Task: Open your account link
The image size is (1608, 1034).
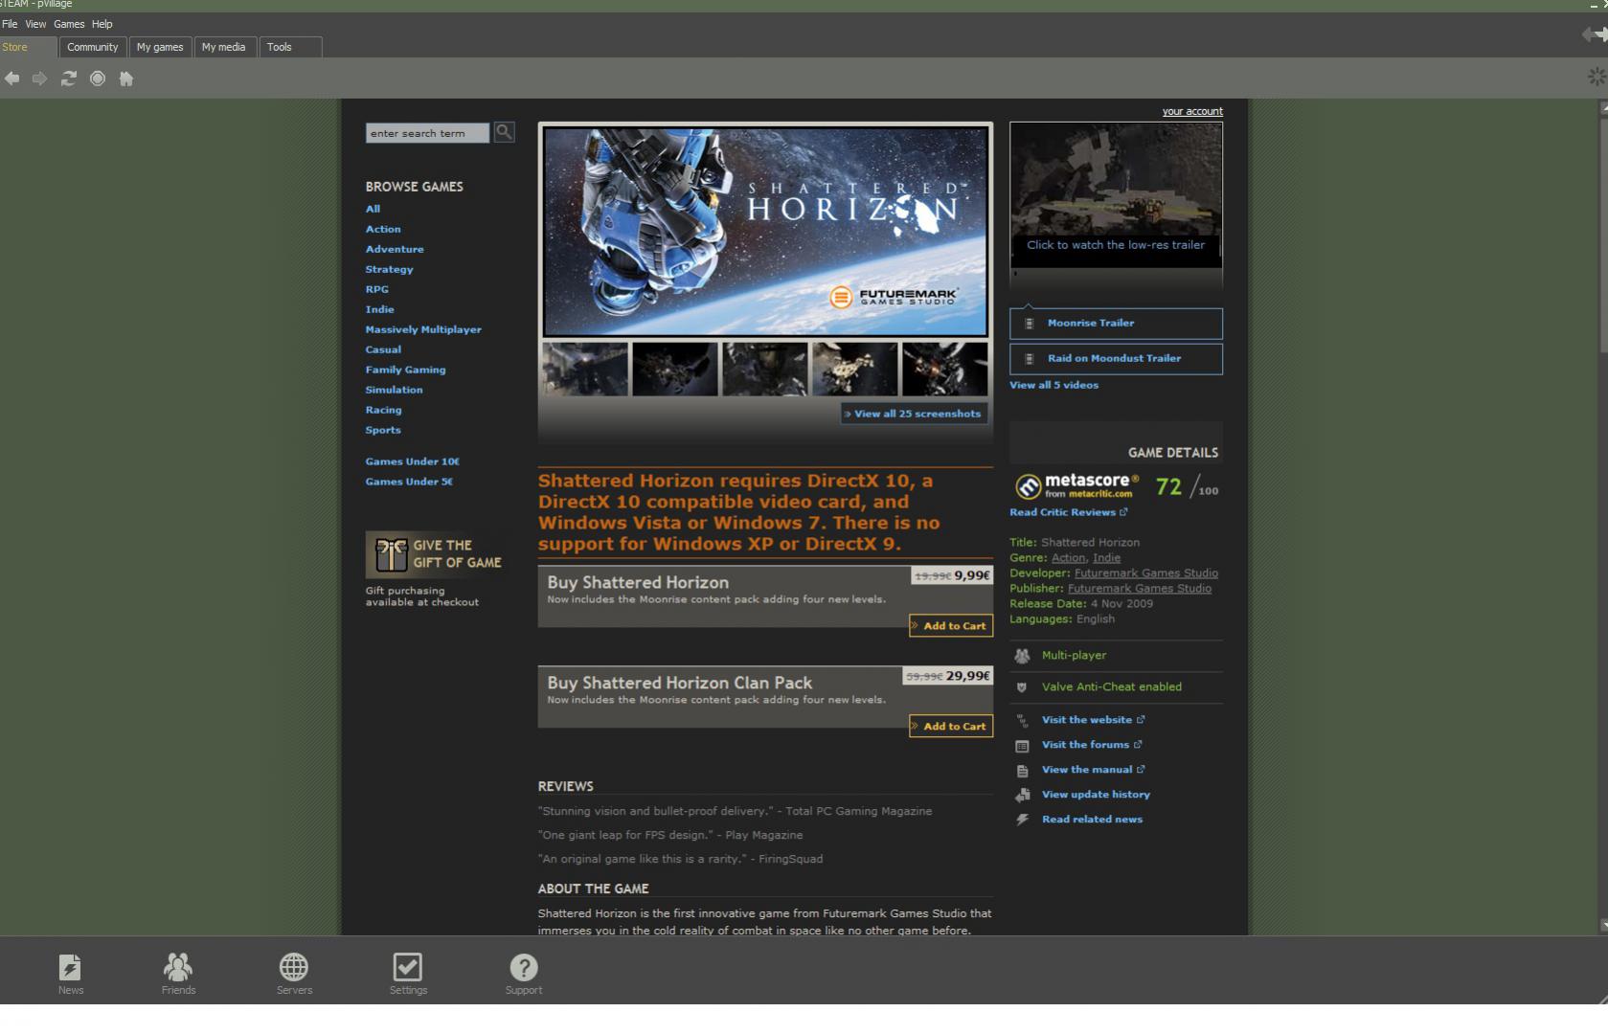Action: (x=1192, y=111)
